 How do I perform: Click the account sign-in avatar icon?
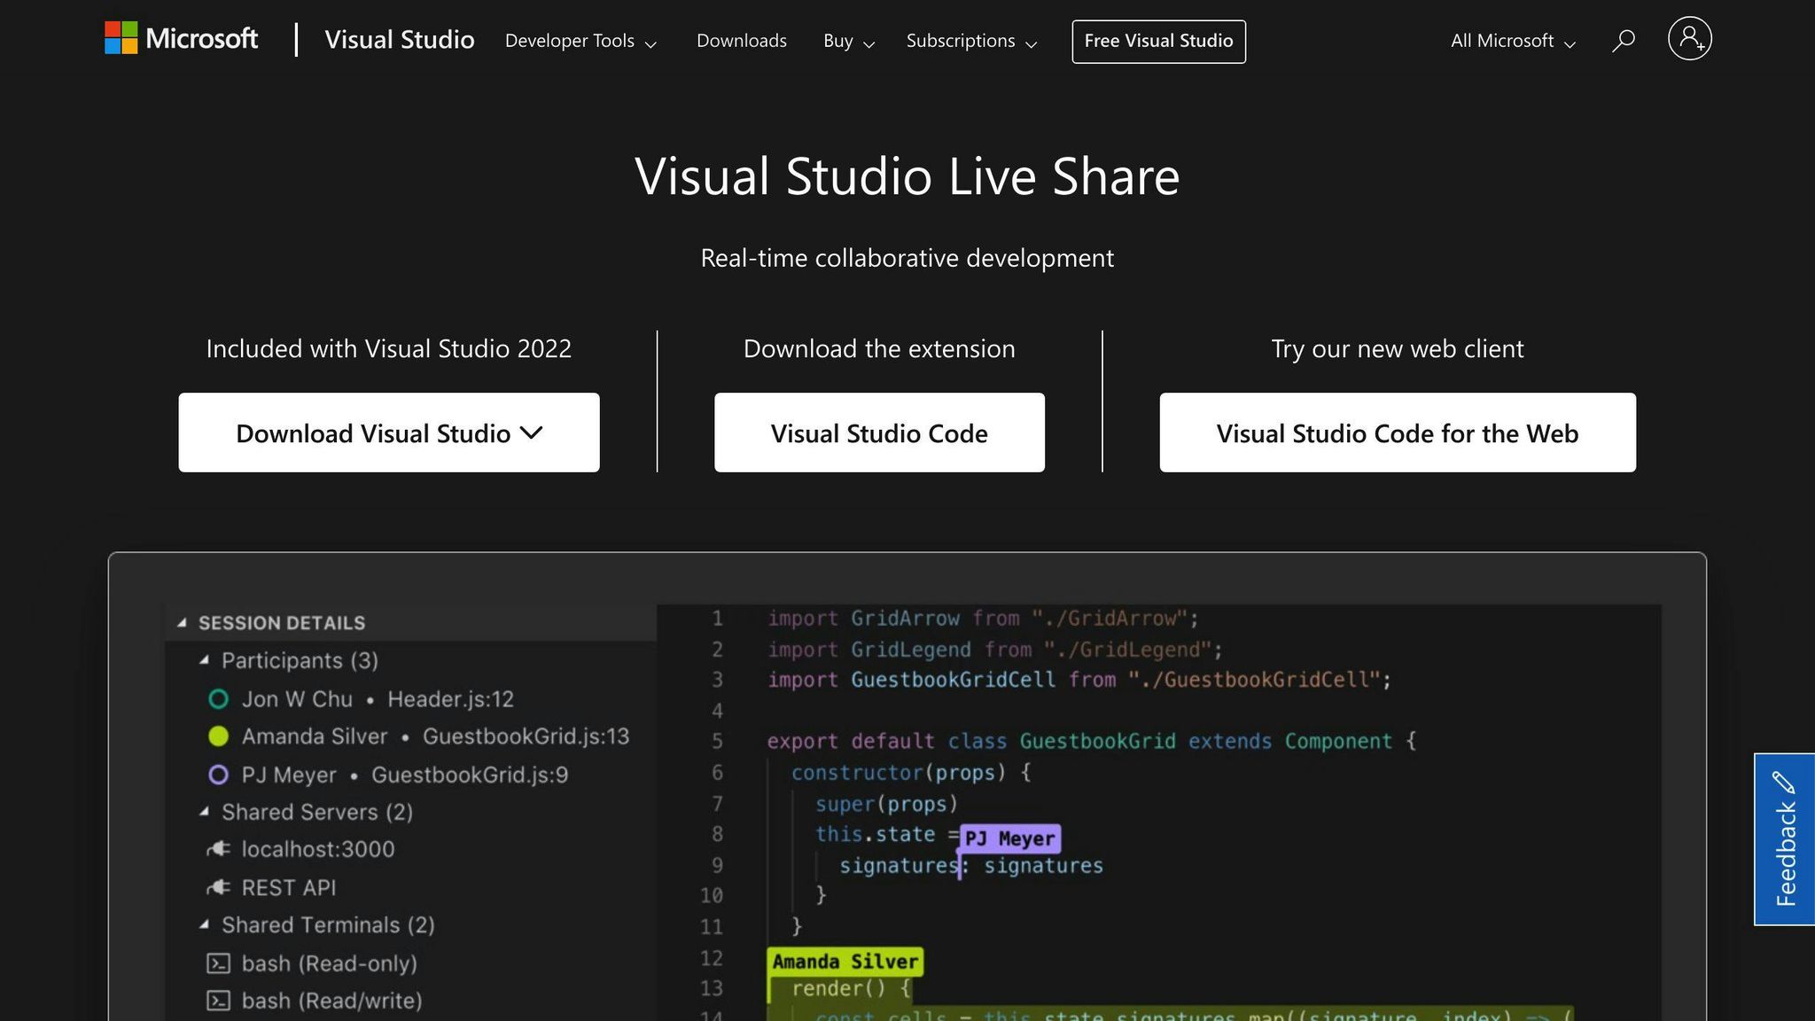(1689, 39)
